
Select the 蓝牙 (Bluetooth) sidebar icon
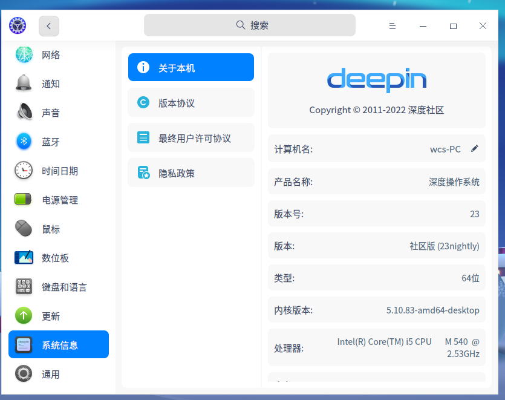[x=23, y=142]
